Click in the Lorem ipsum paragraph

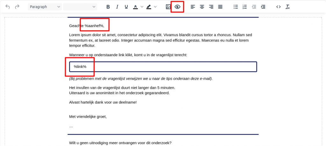[160, 40]
